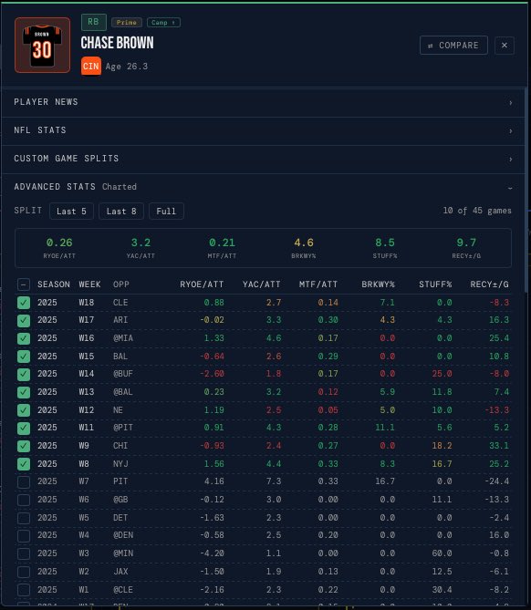
Task: Click the RB position badge
Action: coord(93,22)
